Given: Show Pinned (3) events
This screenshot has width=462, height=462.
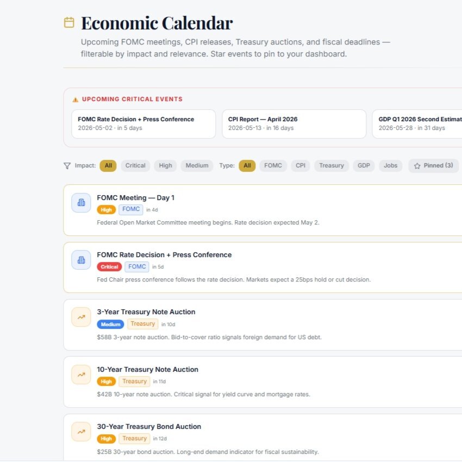Looking at the screenshot, I should pyautogui.click(x=433, y=166).
